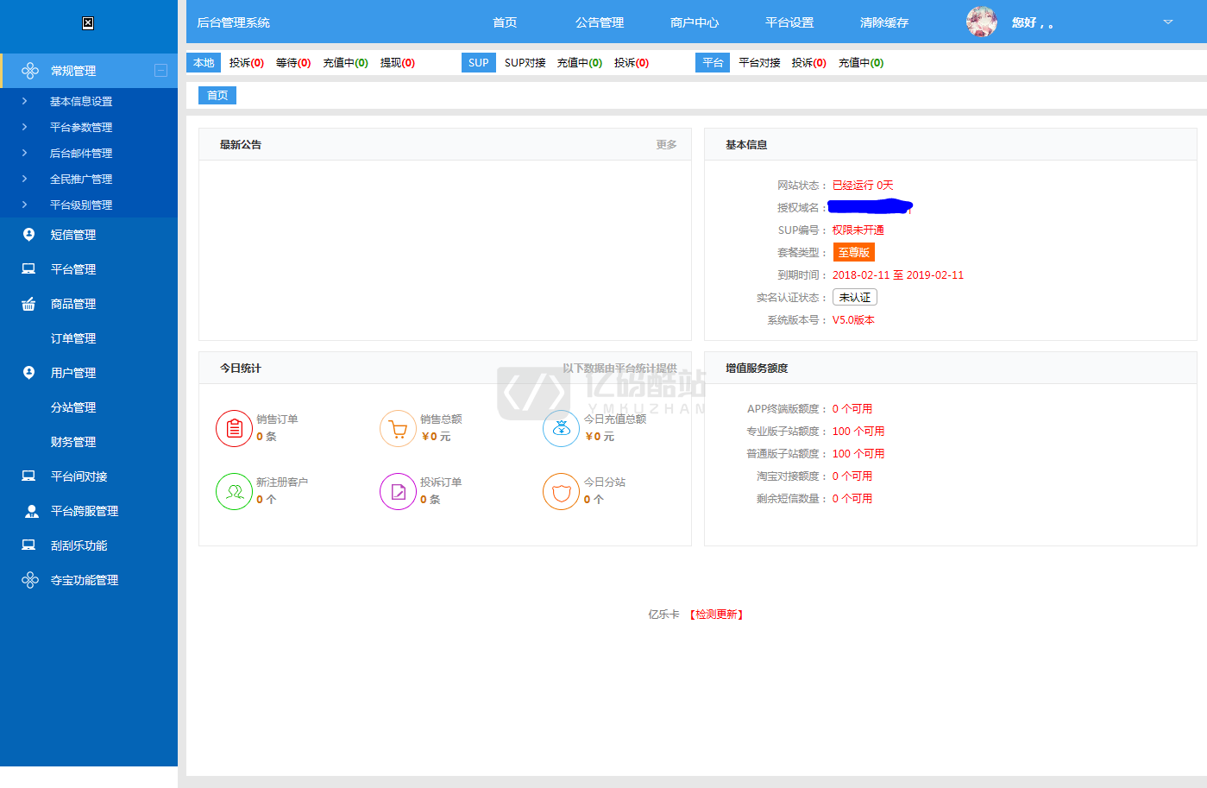This screenshot has height=788, width=1207.
Task: Open the SUP对接 link
Action: [x=525, y=63]
